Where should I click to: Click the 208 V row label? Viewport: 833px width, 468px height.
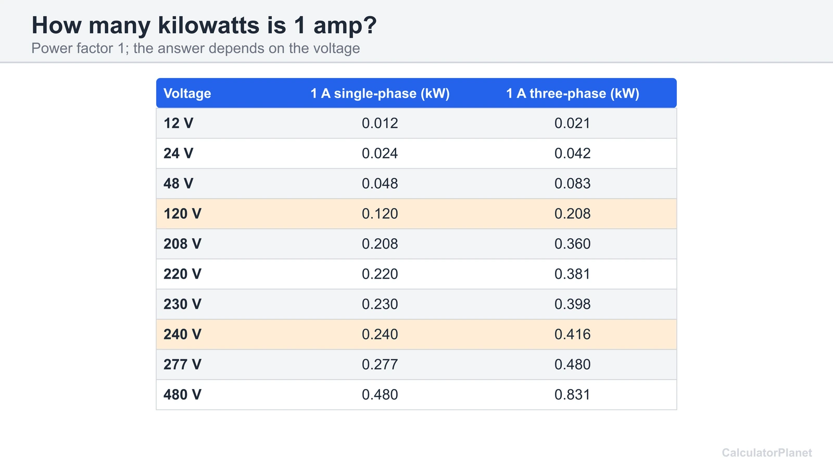tap(182, 244)
